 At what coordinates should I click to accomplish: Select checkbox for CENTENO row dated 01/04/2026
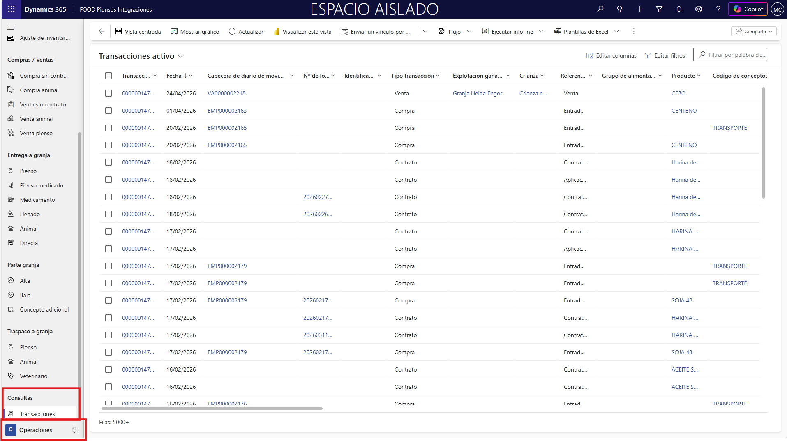[108, 111]
